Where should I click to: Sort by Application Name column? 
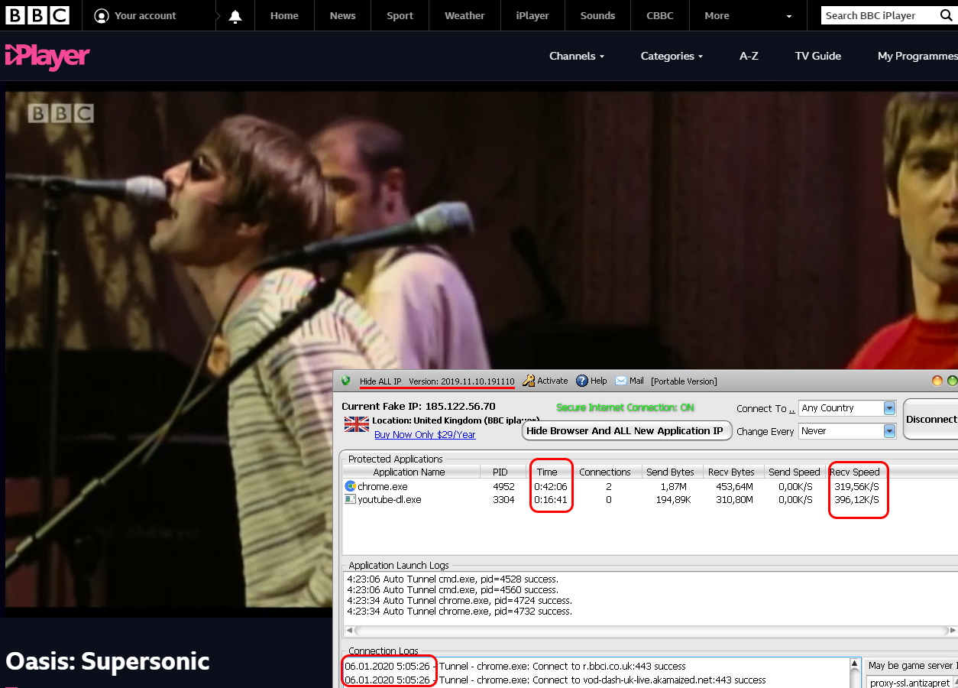click(409, 472)
